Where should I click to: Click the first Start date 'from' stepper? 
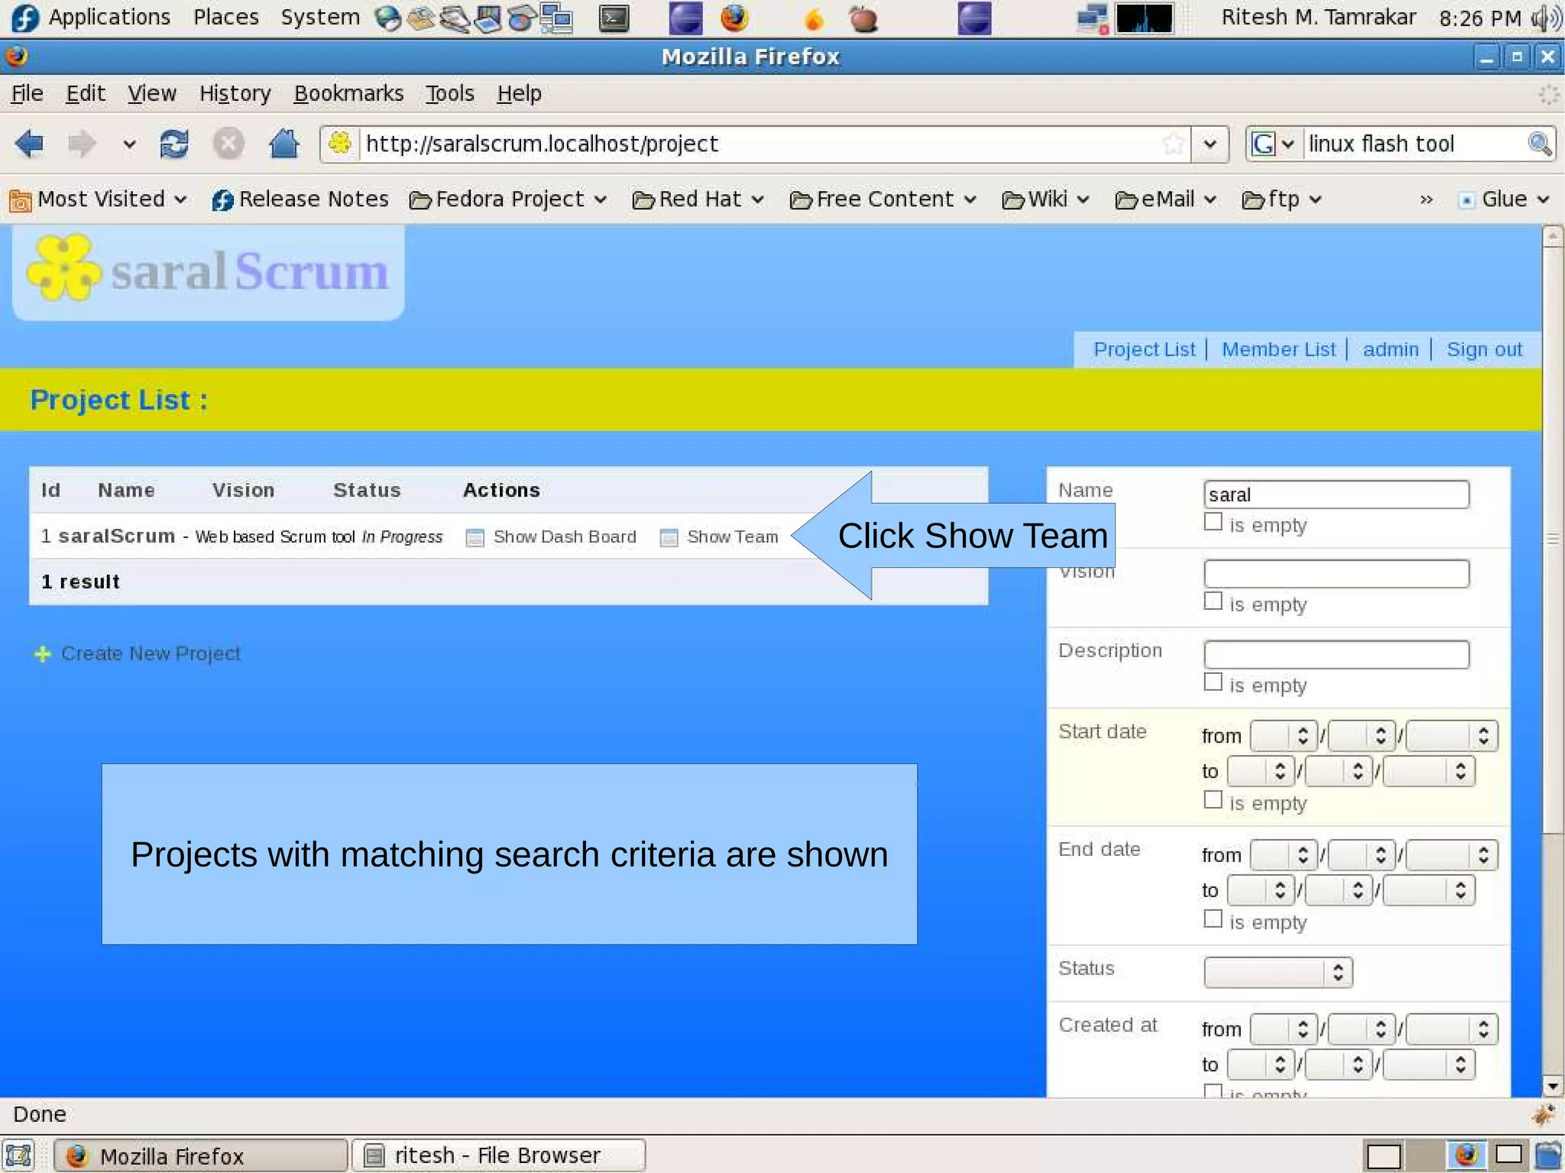pyautogui.click(x=1283, y=736)
